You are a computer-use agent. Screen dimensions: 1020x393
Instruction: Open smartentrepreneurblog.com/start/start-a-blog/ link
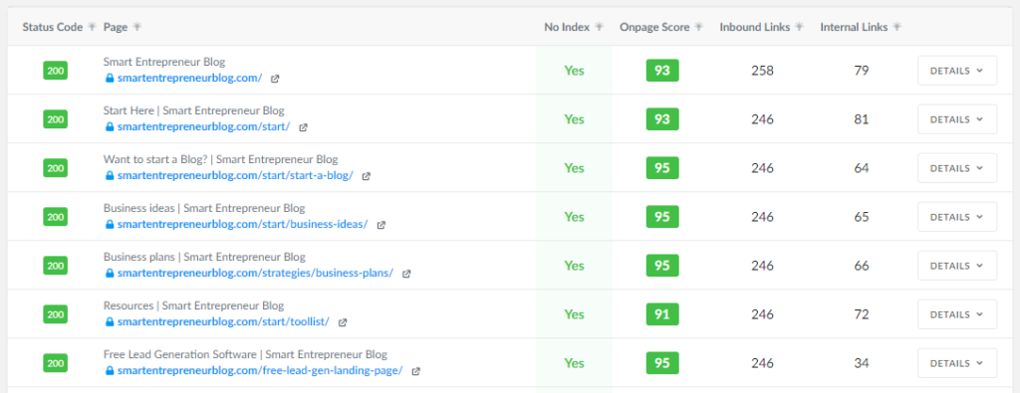(x=235, y=175)
